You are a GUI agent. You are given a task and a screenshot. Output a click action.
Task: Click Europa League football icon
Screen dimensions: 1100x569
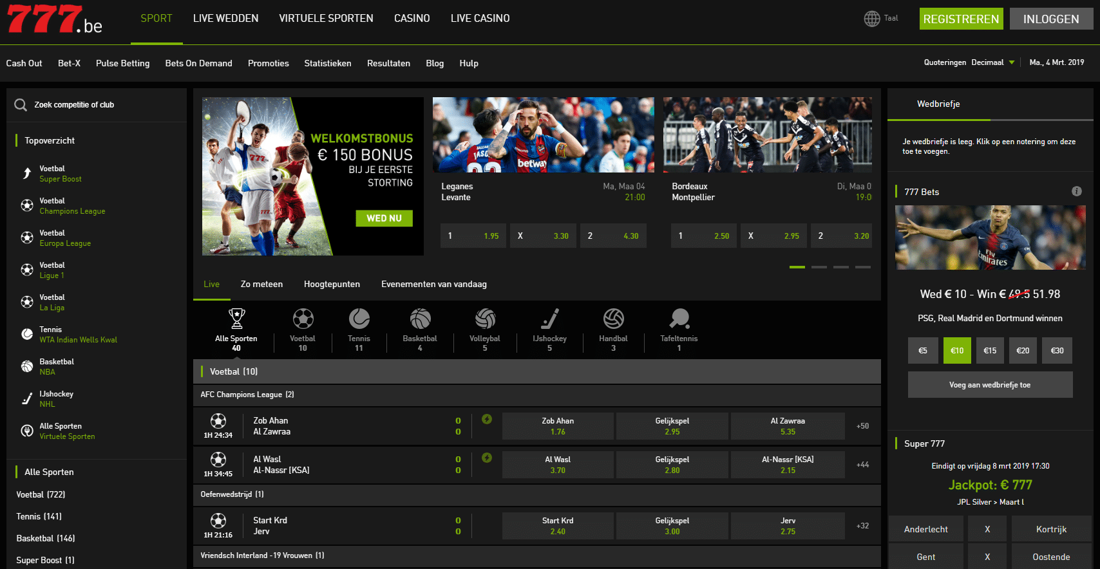[27, 238]
